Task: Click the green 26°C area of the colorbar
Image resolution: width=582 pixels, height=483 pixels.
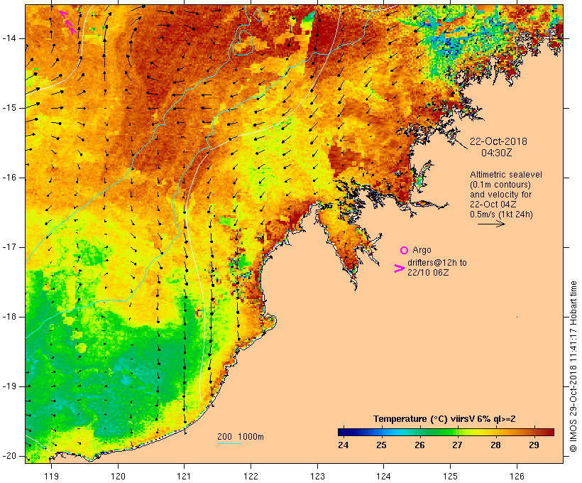Action: (419, 432)
